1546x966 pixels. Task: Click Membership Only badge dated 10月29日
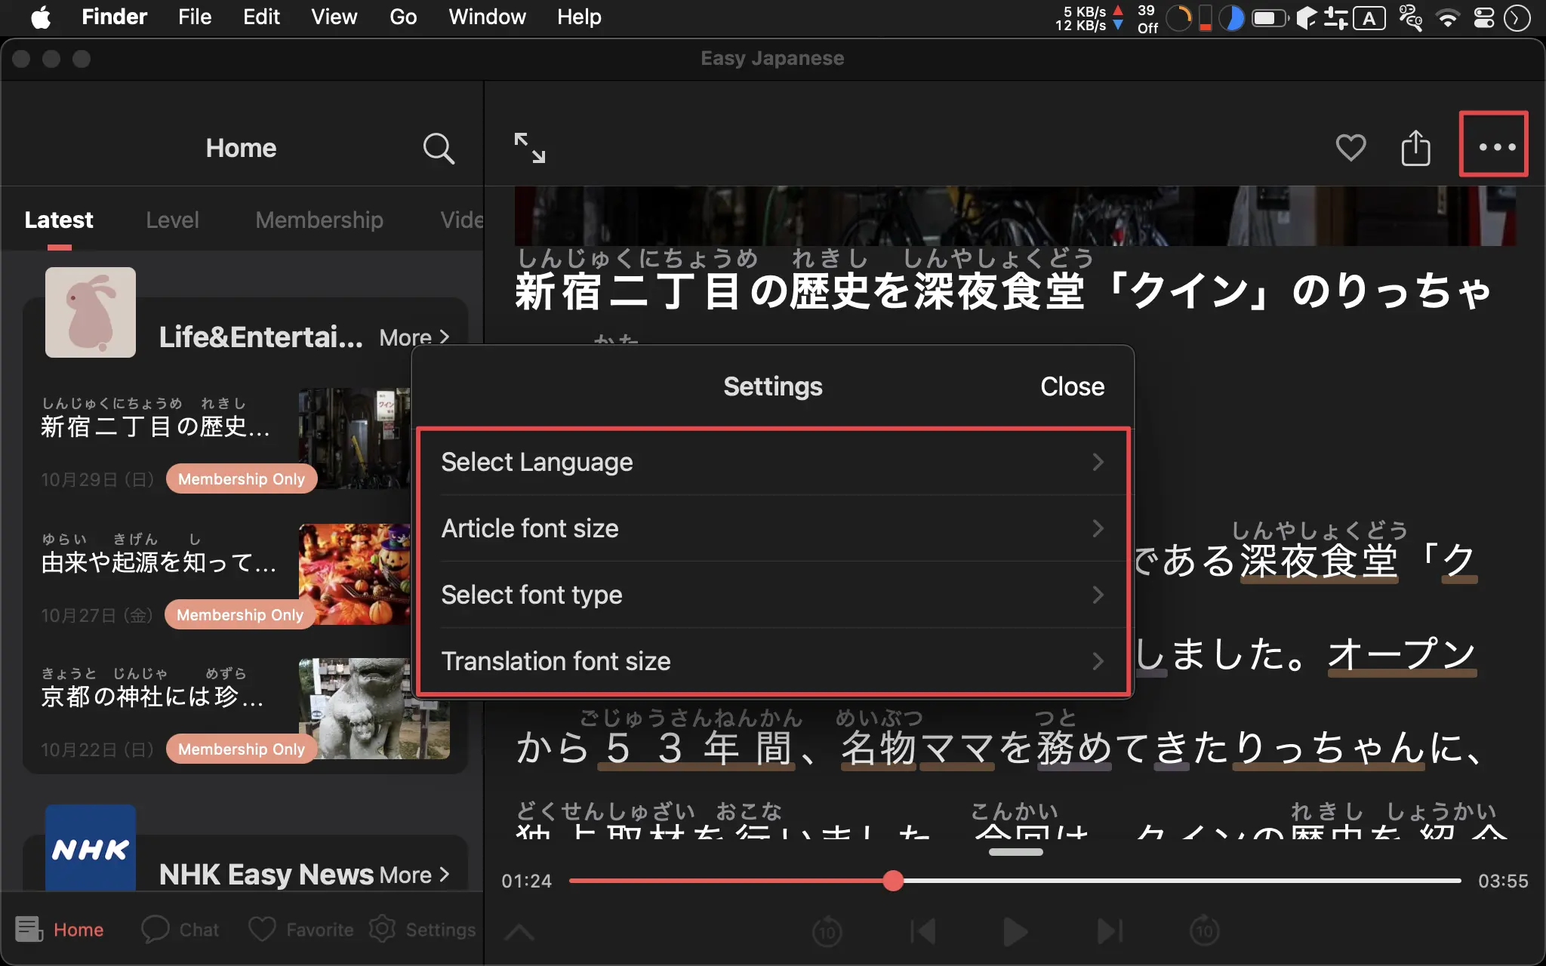tap(242, 479)
